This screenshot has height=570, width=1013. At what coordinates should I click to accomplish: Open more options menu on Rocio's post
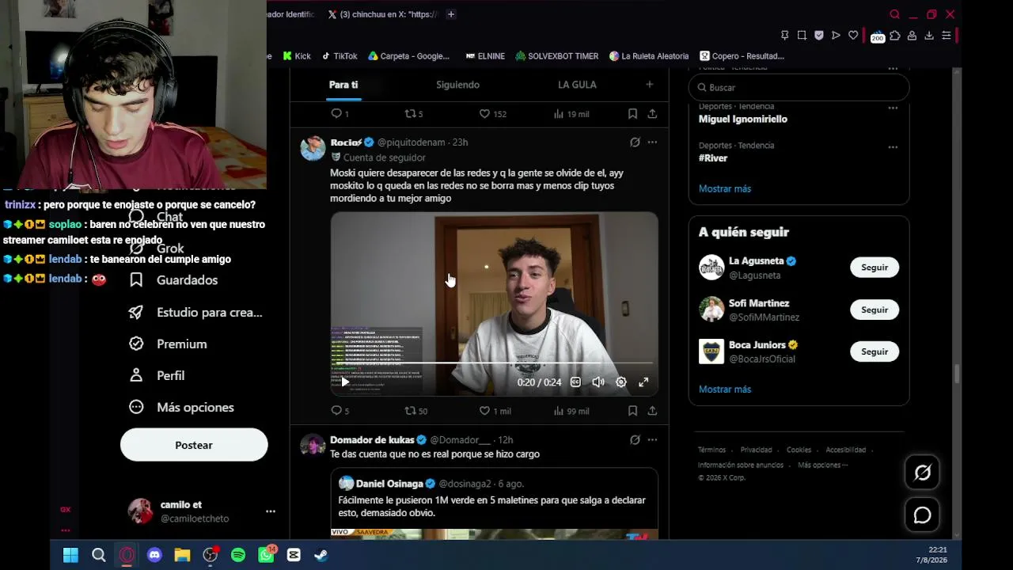pos(652,142)
